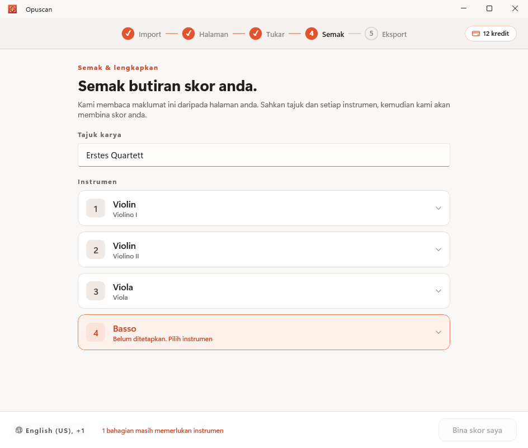
Task: Go to the Halaman step label
Action: pos(214,34)
